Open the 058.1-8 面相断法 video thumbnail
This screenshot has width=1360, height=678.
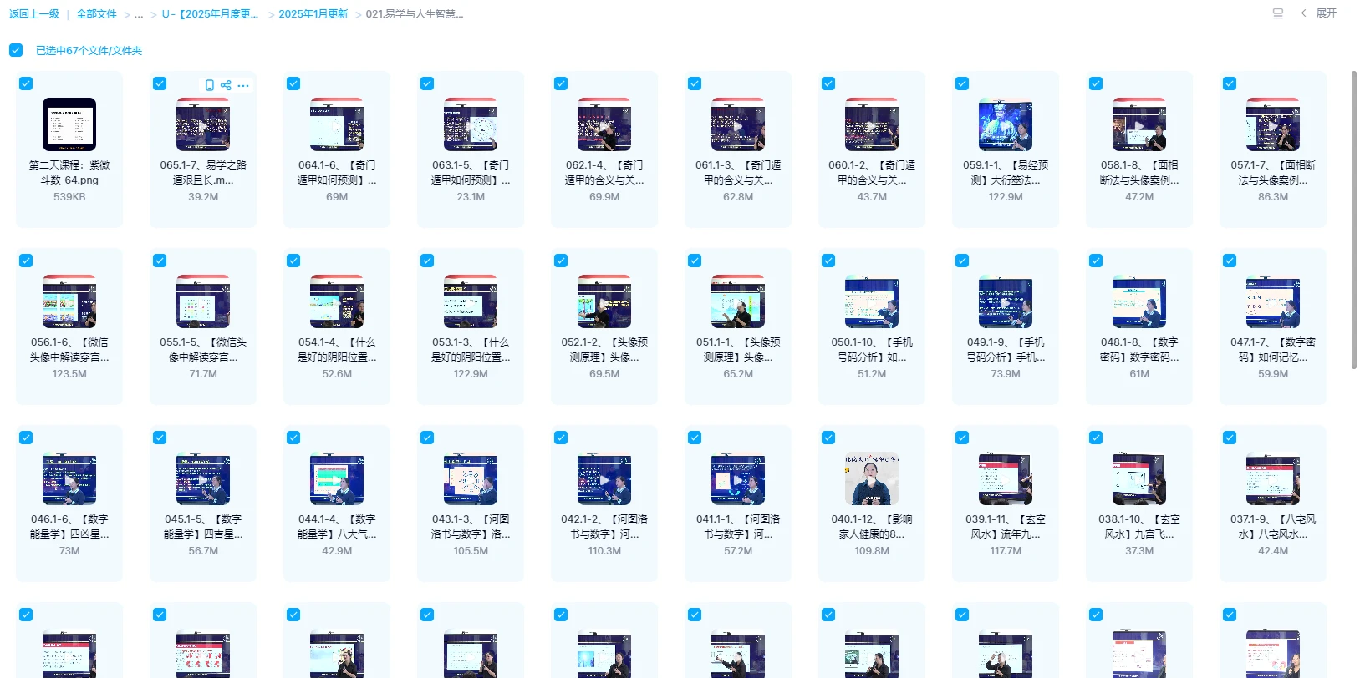click(x=1139, y=124)
